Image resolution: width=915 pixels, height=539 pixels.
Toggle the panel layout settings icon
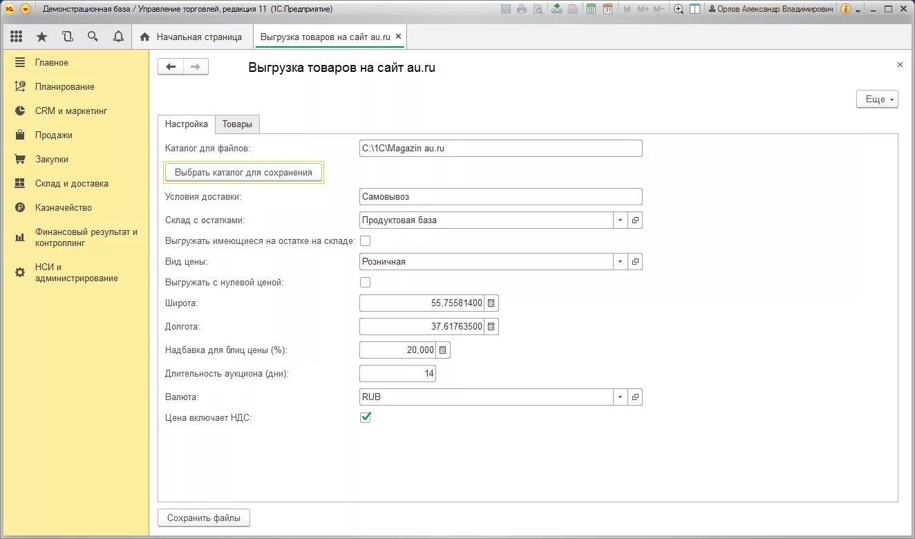(695, 9)
